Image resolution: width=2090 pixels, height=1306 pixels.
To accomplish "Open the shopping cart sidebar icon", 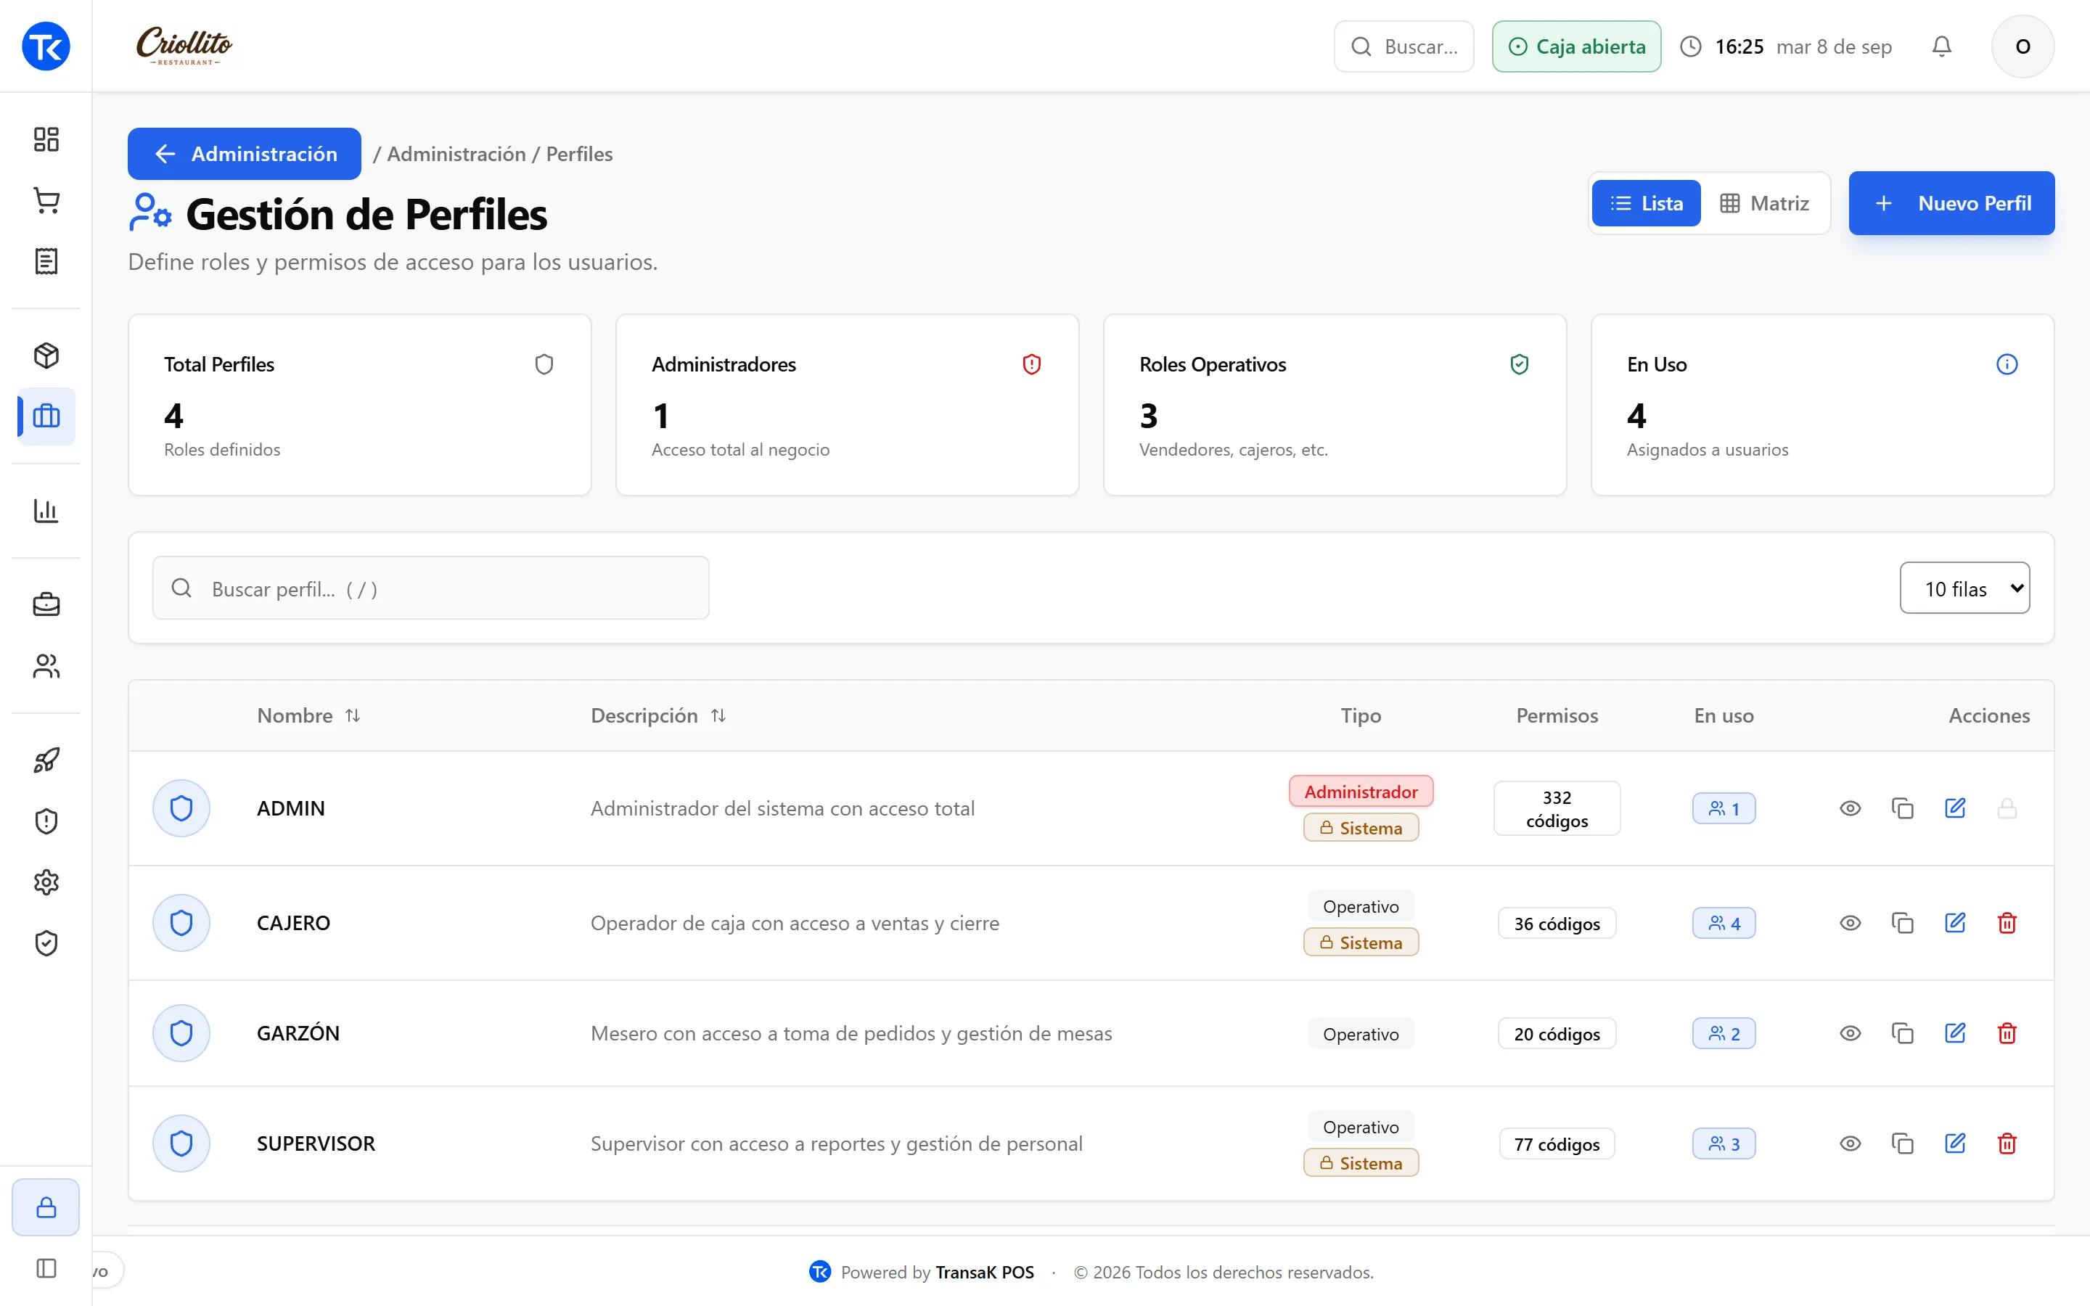I will [x=46, y=200].
